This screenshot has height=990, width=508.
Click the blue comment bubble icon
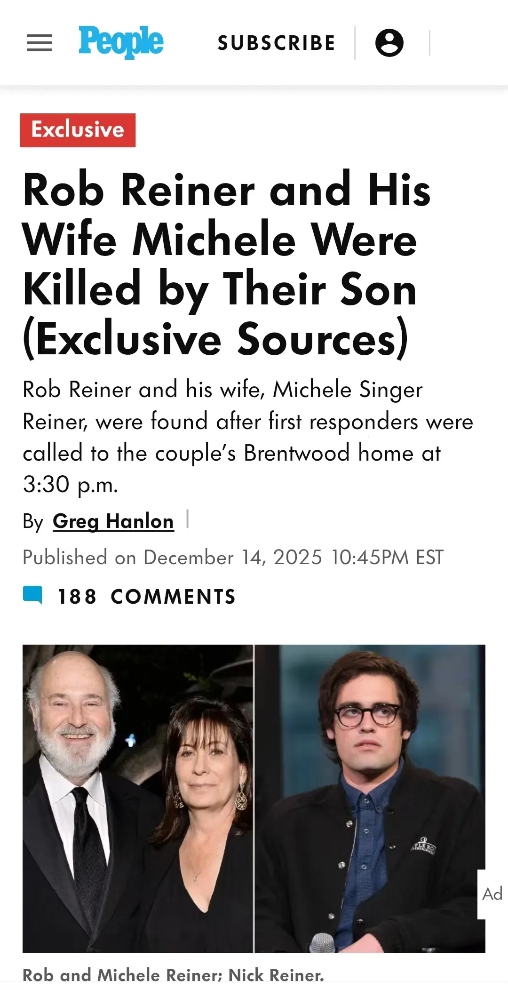click(x=32, y=595)
